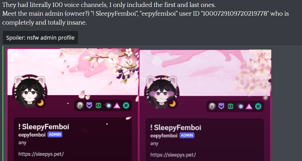The width and height of the screenshot is (302, 161).
Task: Click the speeding ball badge in left profile
Action: tap(108, 105)
